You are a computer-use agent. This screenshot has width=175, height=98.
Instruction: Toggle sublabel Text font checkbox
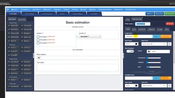[x=170, y=86]
